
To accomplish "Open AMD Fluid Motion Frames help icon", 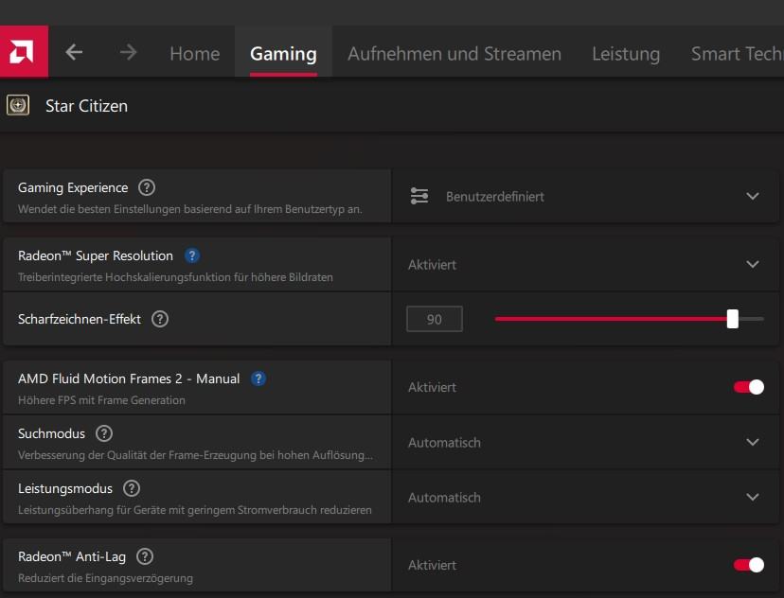I will pos(258,378).
